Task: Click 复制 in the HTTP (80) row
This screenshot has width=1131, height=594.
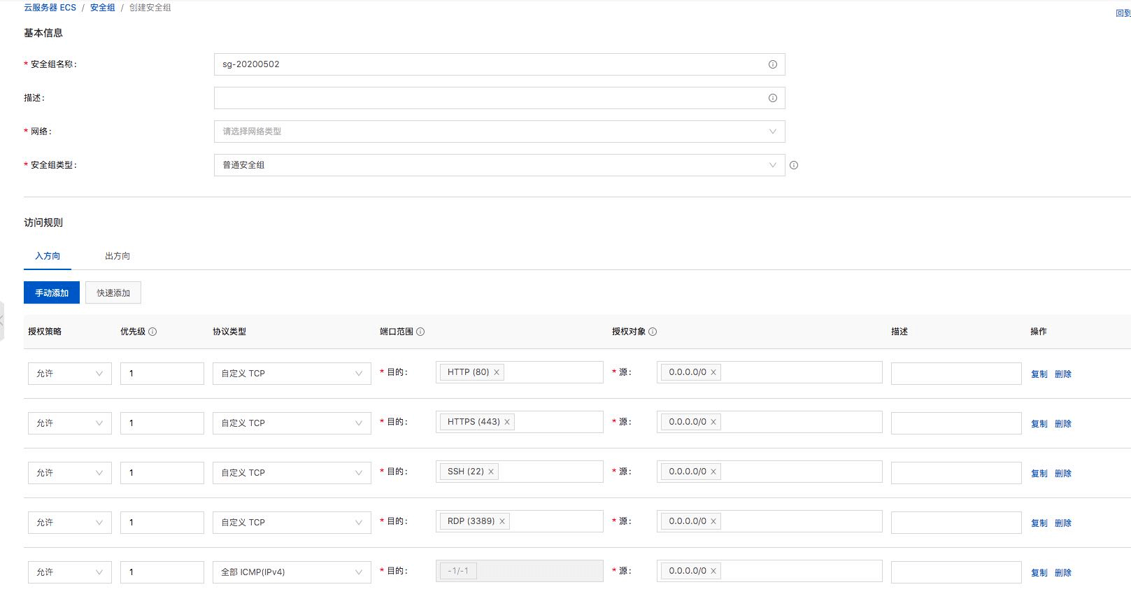Action: [1039, 374]
